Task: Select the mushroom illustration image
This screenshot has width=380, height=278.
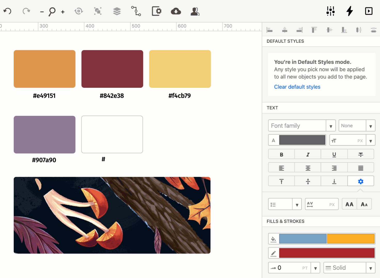Action: coord(112,215)
